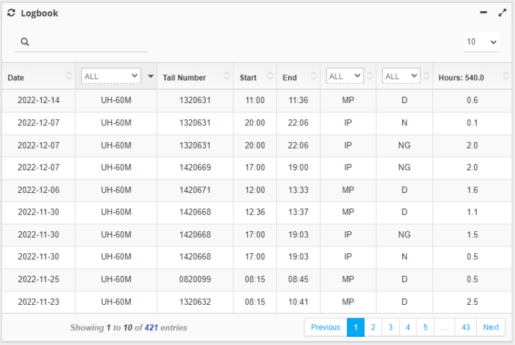The width and height of the screenshot is (515, 345).
Task: Click the Next pagination button
Action: pyautogui.click(x=491, y=328)
